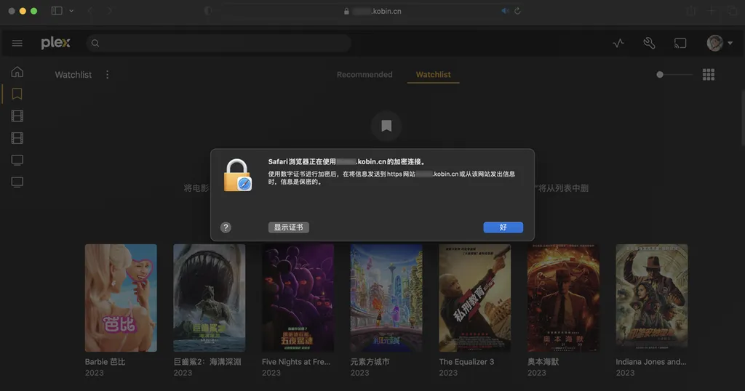This screenshot has width=745, height=391.
Task: Open first TV library sidebar icon
Action: click(x=17, y=161)
